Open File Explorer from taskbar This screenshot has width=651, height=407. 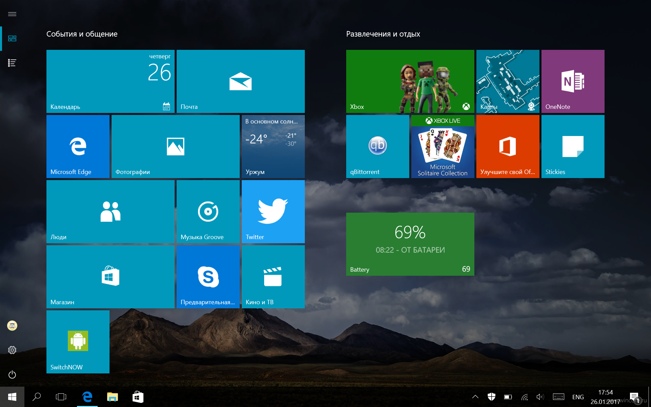pyautogui.click(x=112, y=397)
